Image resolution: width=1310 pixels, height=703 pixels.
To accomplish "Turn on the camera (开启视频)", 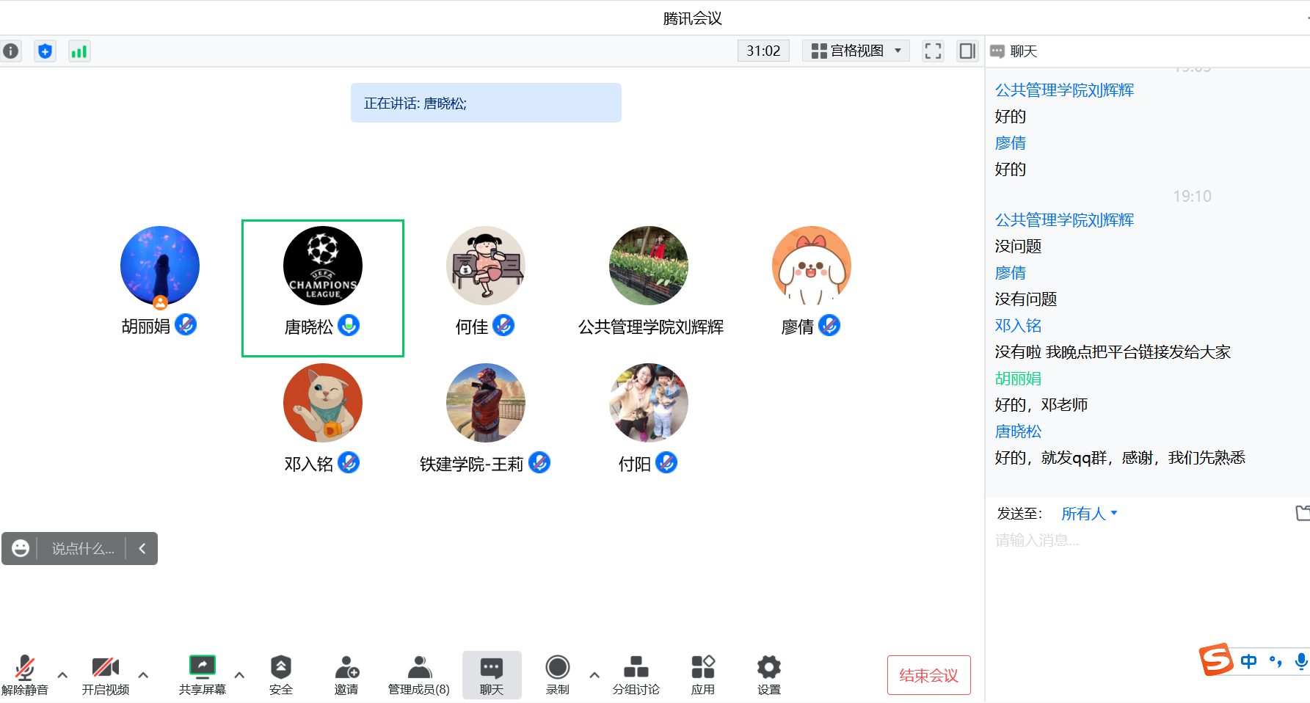I will click(106, 674).
